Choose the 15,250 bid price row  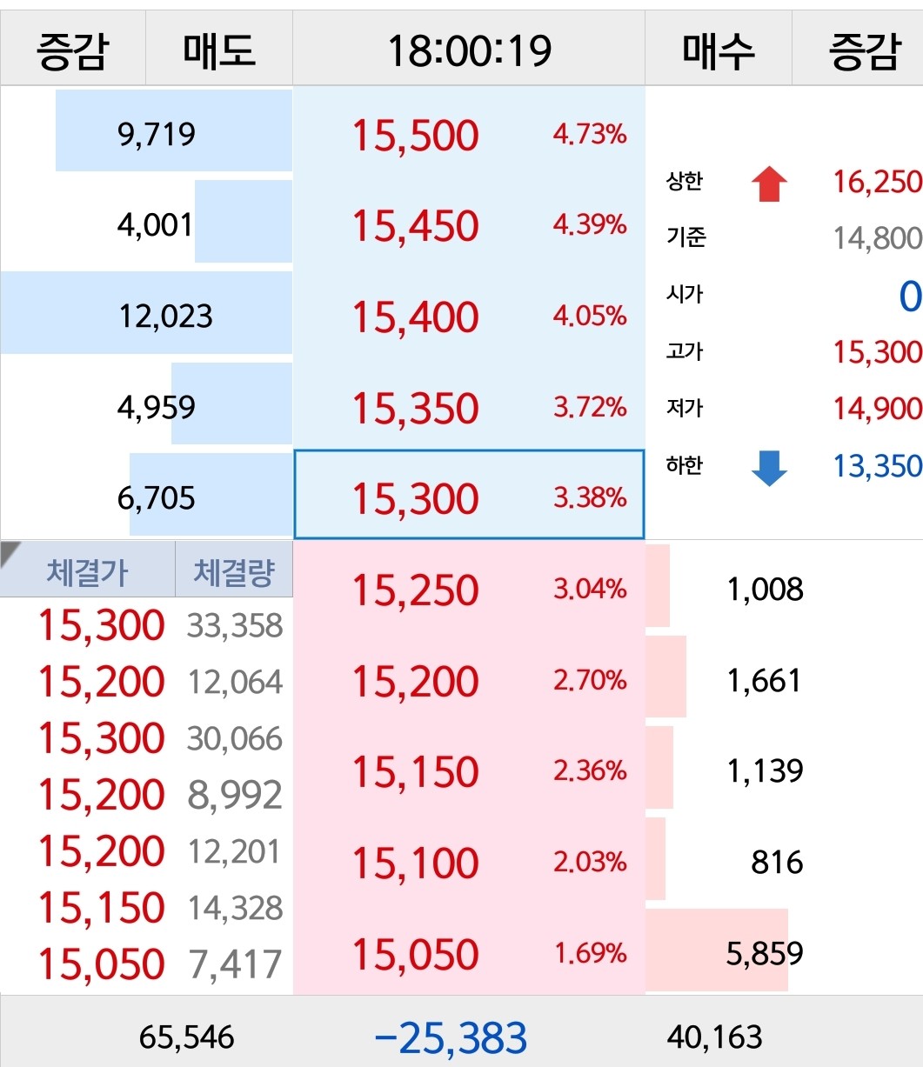(x=469, y=590)
